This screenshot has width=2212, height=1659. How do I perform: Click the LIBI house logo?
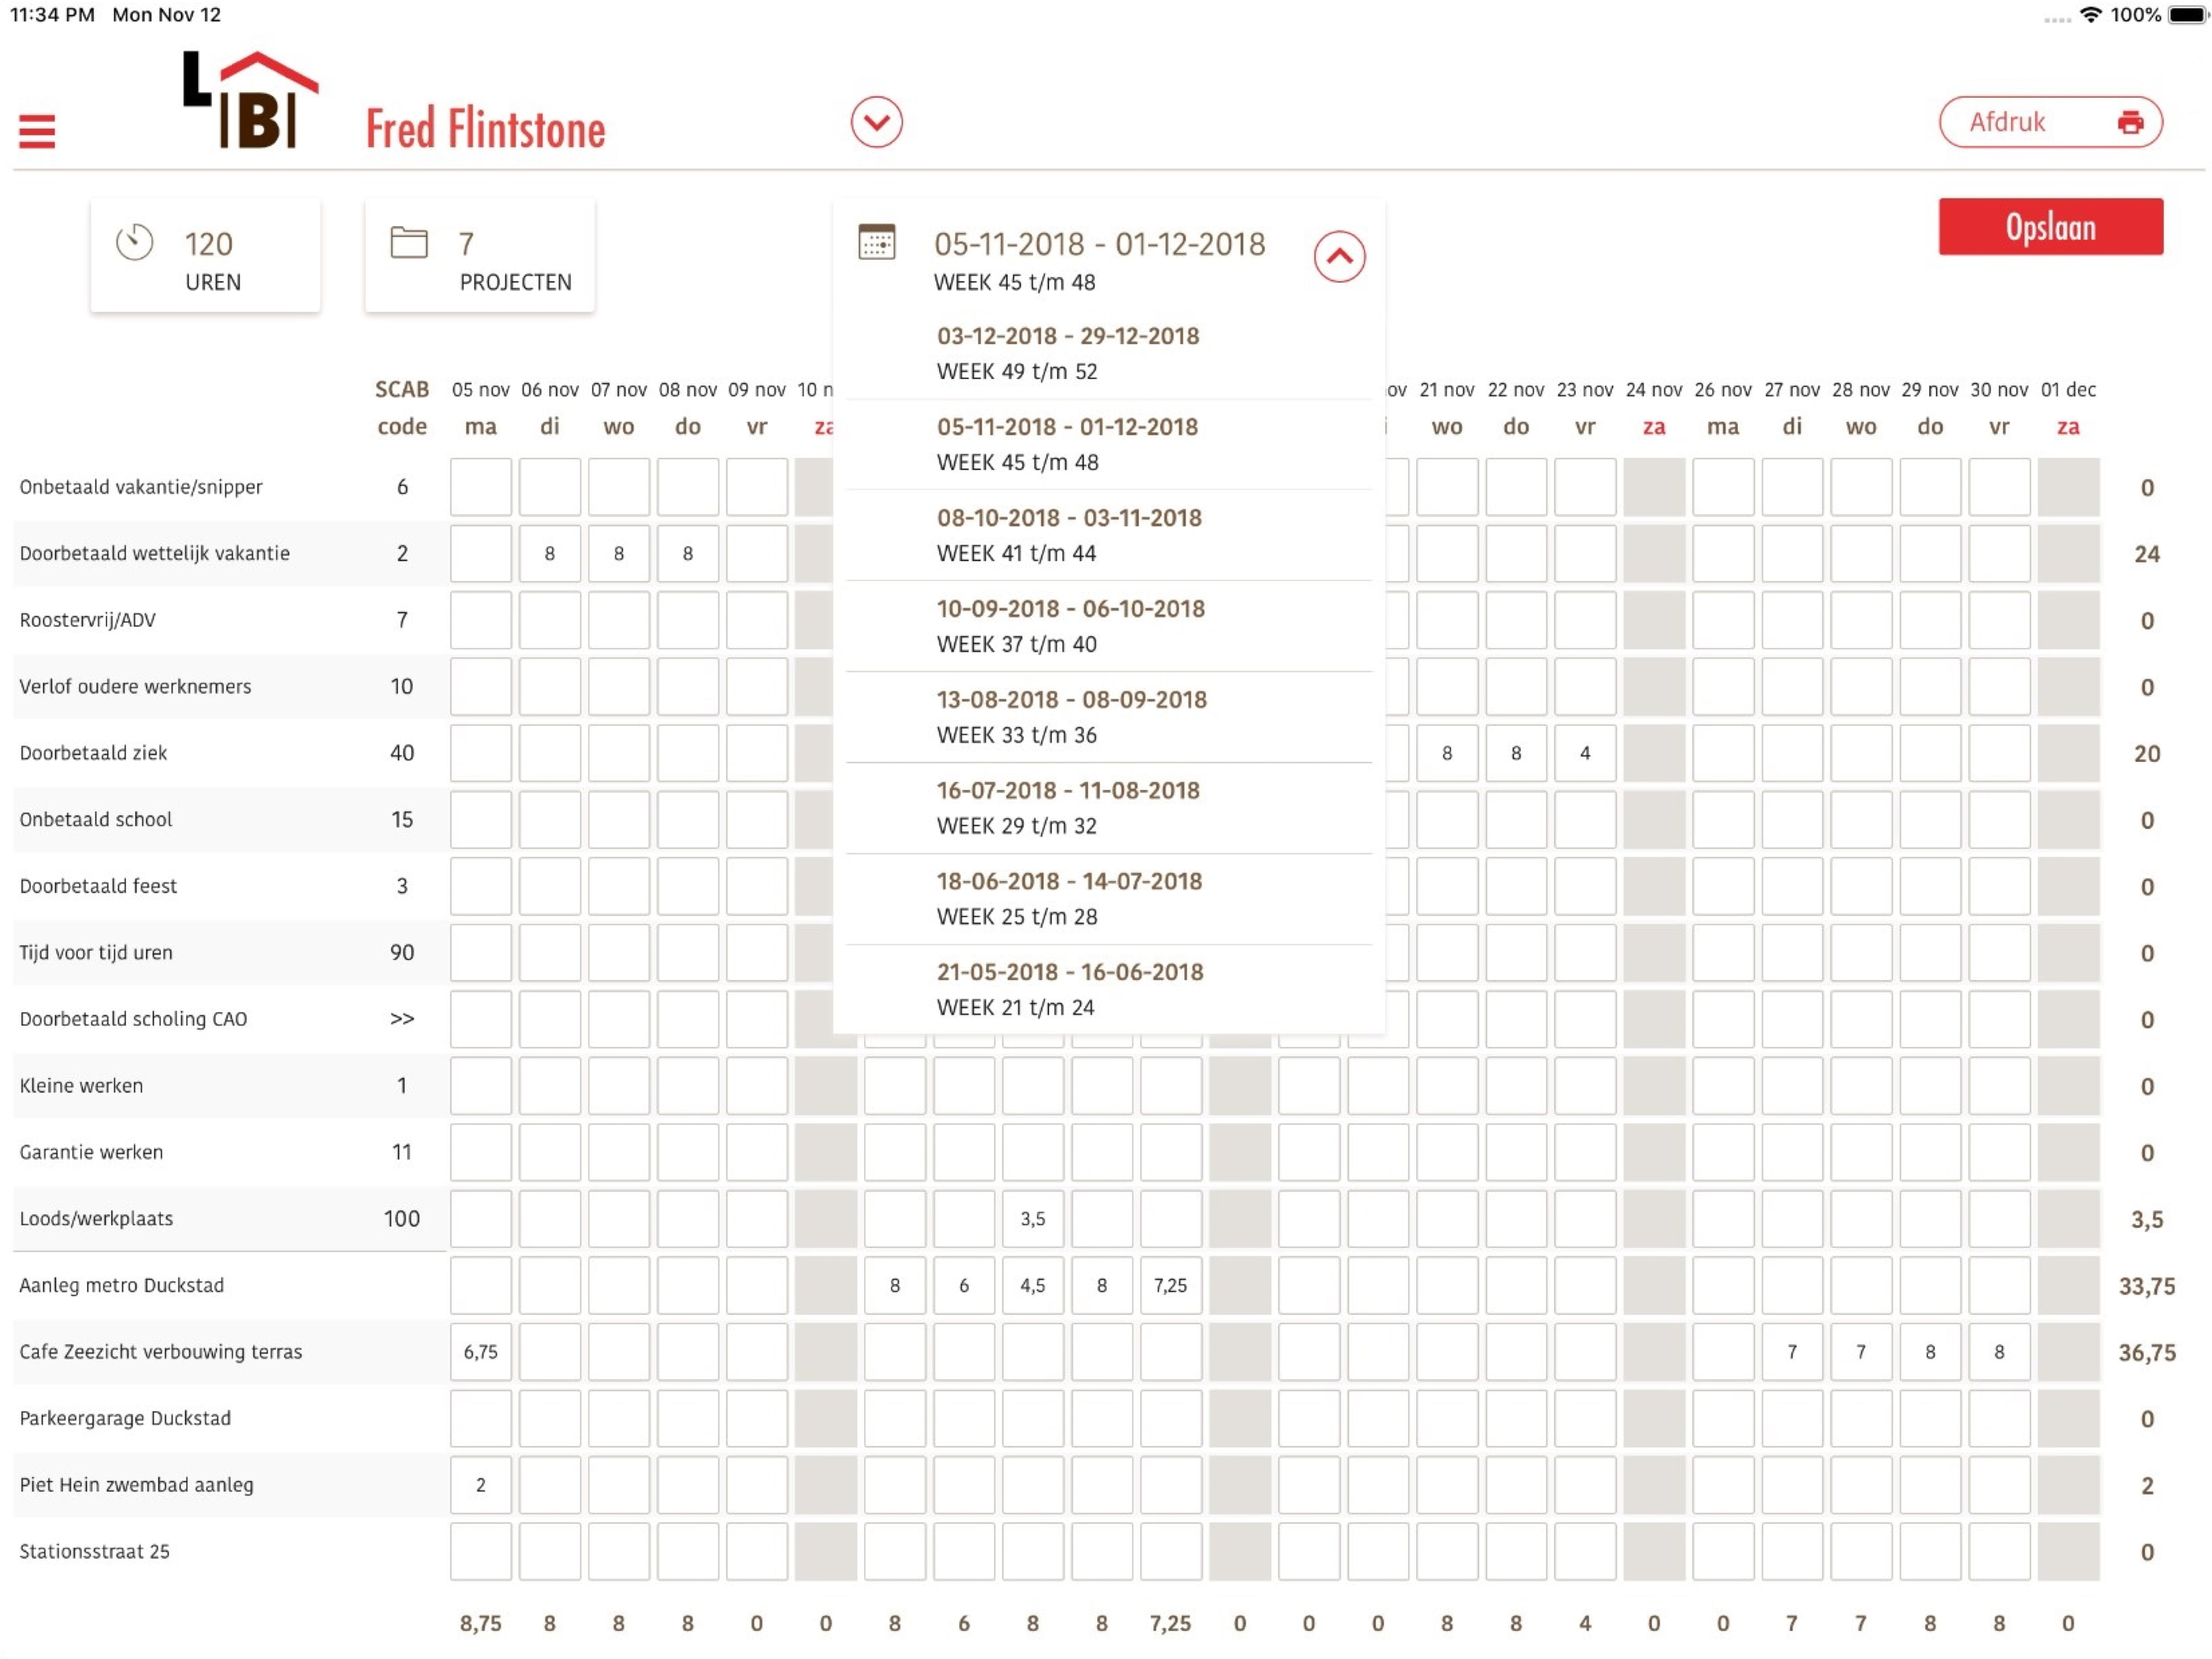[x=251, y=100]
